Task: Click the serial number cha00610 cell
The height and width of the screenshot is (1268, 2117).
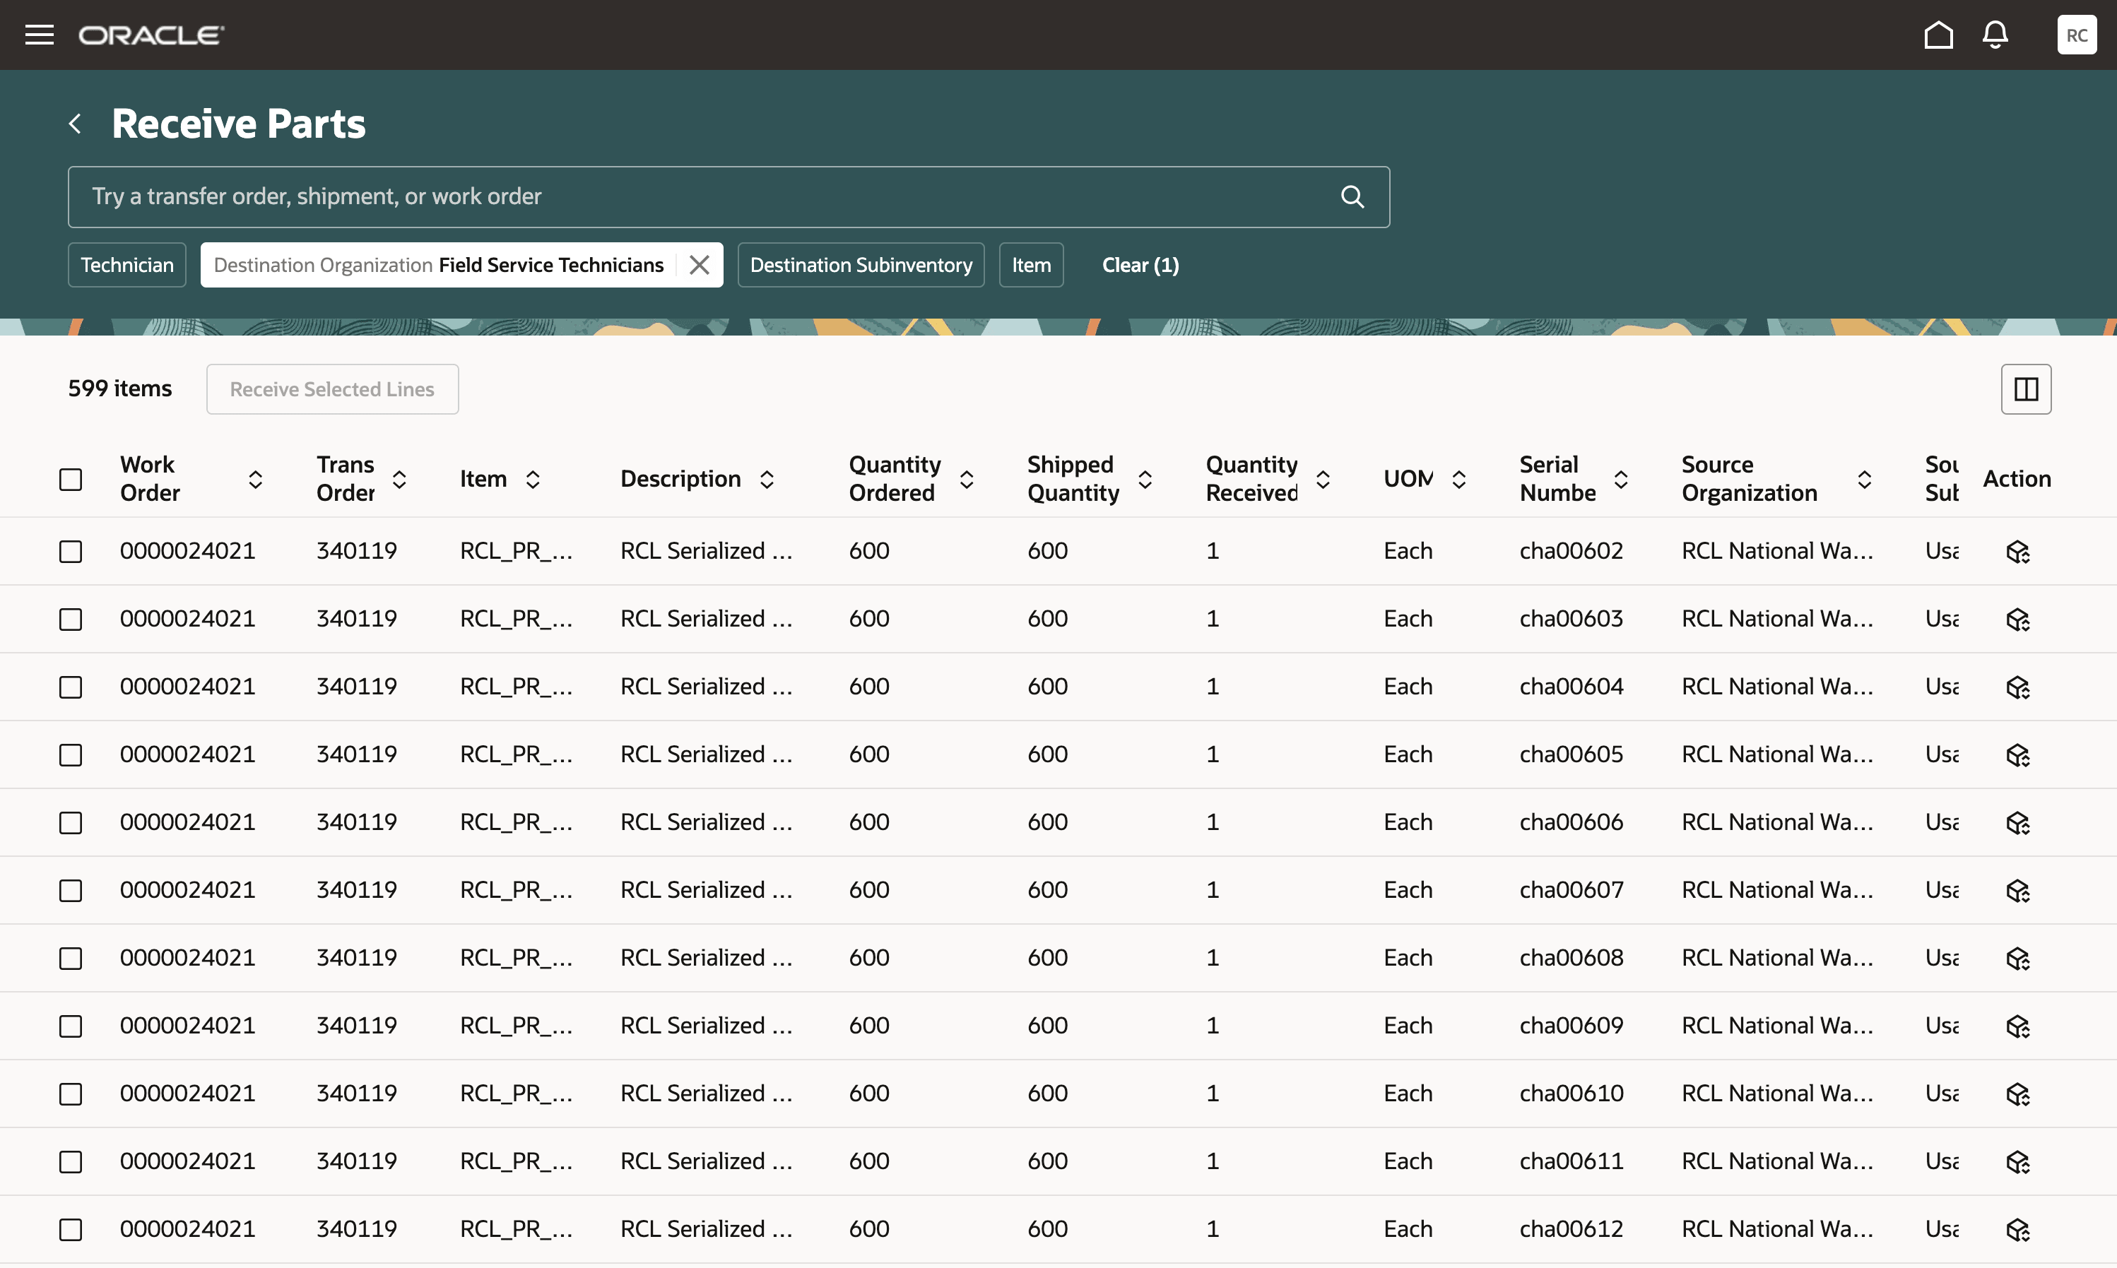Action: click(x=1571, y=1093)
